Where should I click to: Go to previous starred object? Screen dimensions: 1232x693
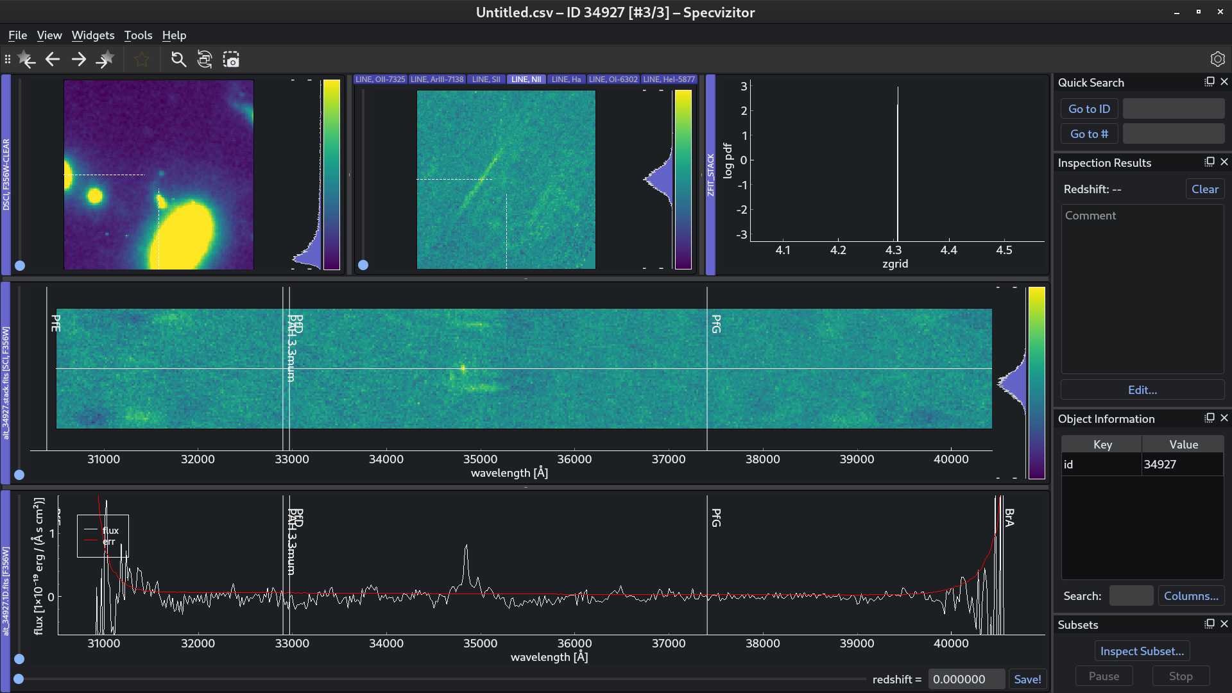26,60
